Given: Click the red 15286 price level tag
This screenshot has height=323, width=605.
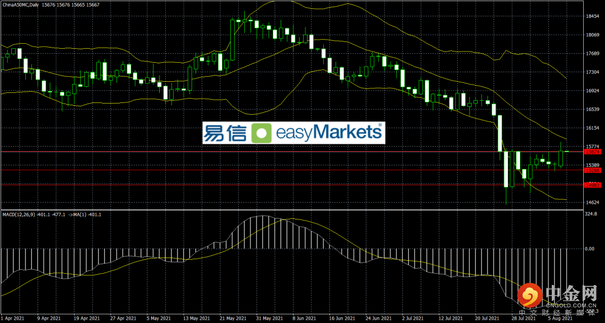Looking at the screenshot, I should tap(592, 170).
